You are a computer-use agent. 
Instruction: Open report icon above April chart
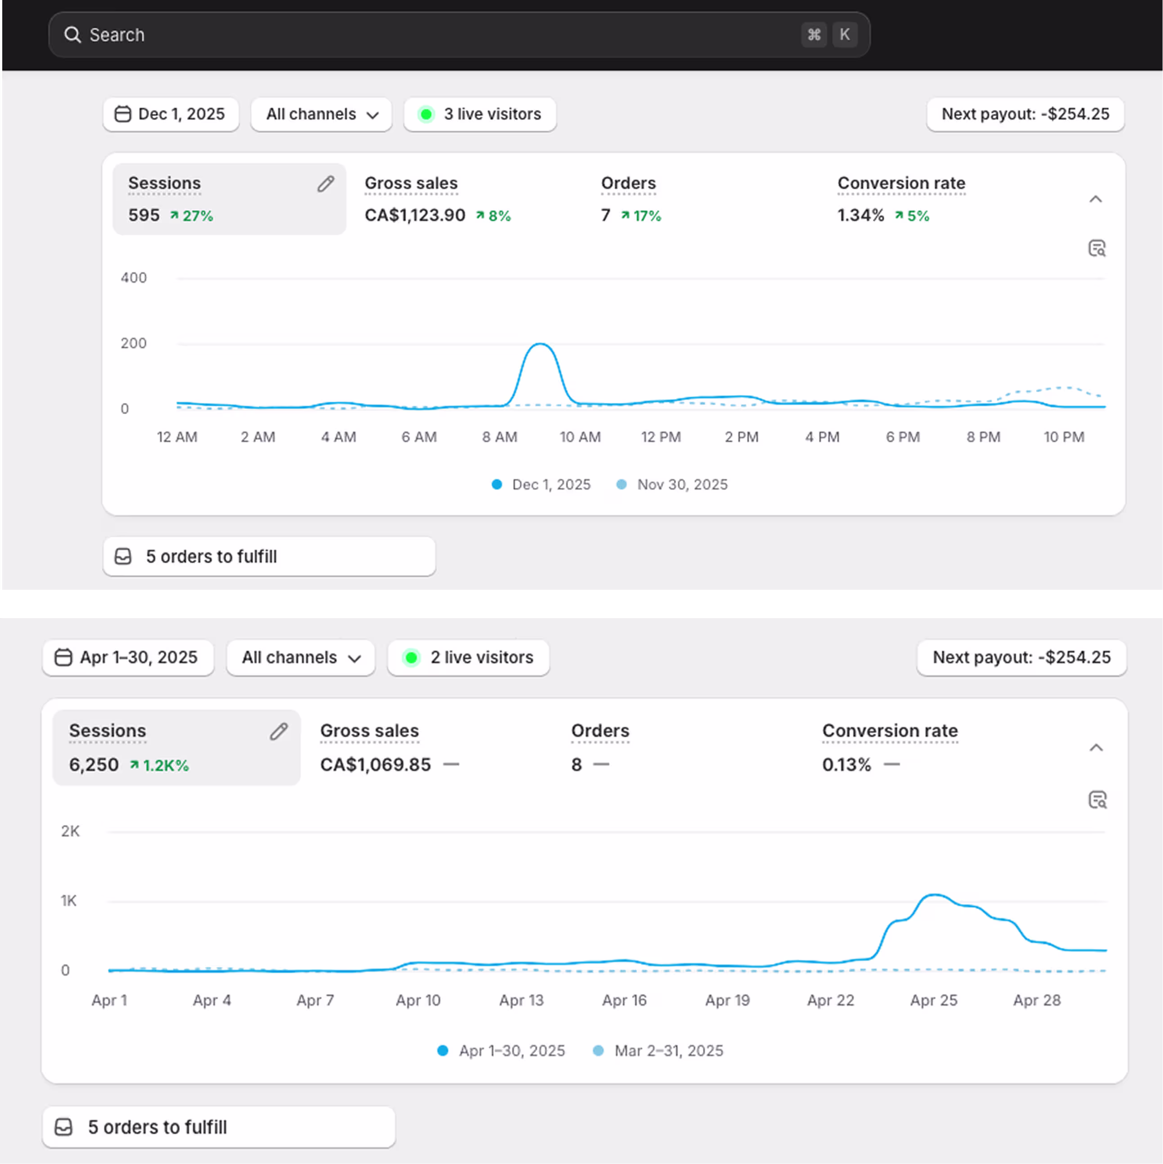pos(1097,800)
